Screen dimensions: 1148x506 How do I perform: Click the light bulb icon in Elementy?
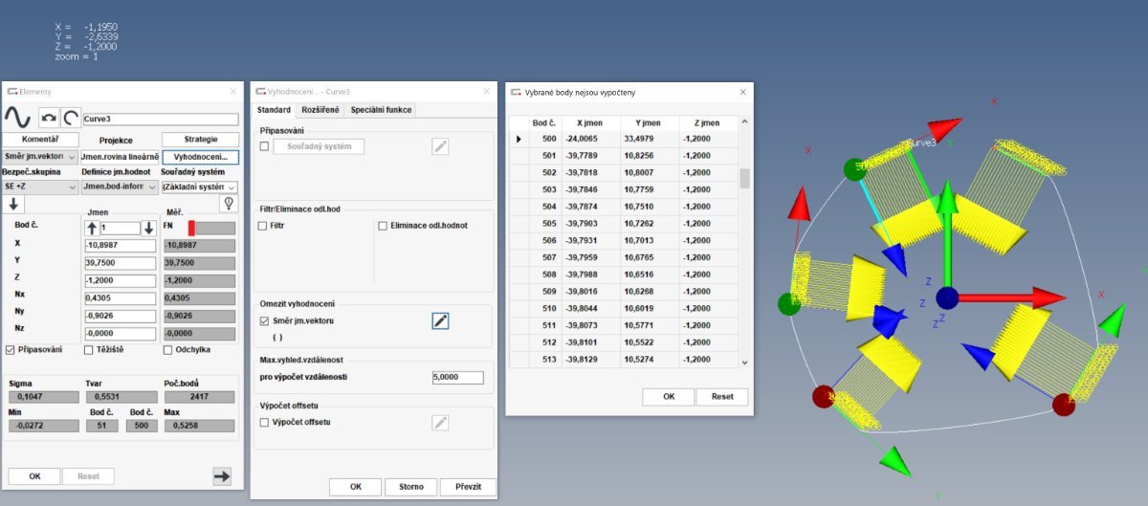[x=228, y=204]
